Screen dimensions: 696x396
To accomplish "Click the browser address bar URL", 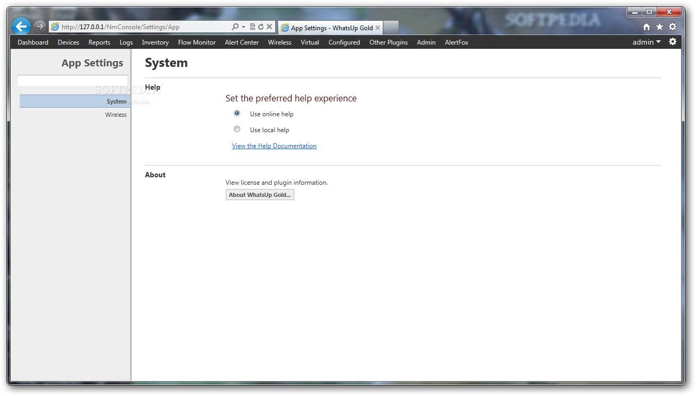I will 121,27.
